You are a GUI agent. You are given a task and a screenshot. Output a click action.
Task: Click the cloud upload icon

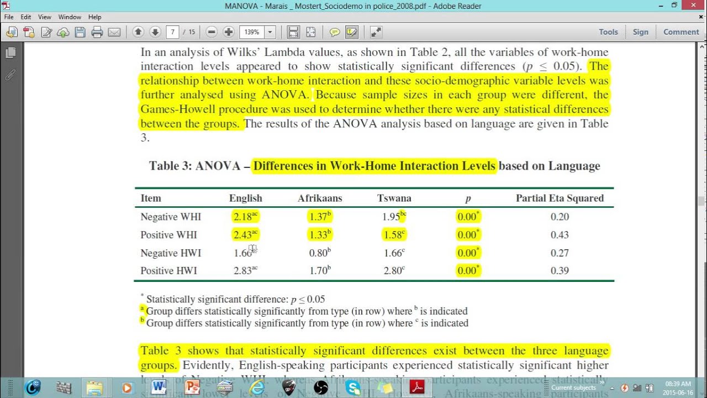(x=63, y=32)
